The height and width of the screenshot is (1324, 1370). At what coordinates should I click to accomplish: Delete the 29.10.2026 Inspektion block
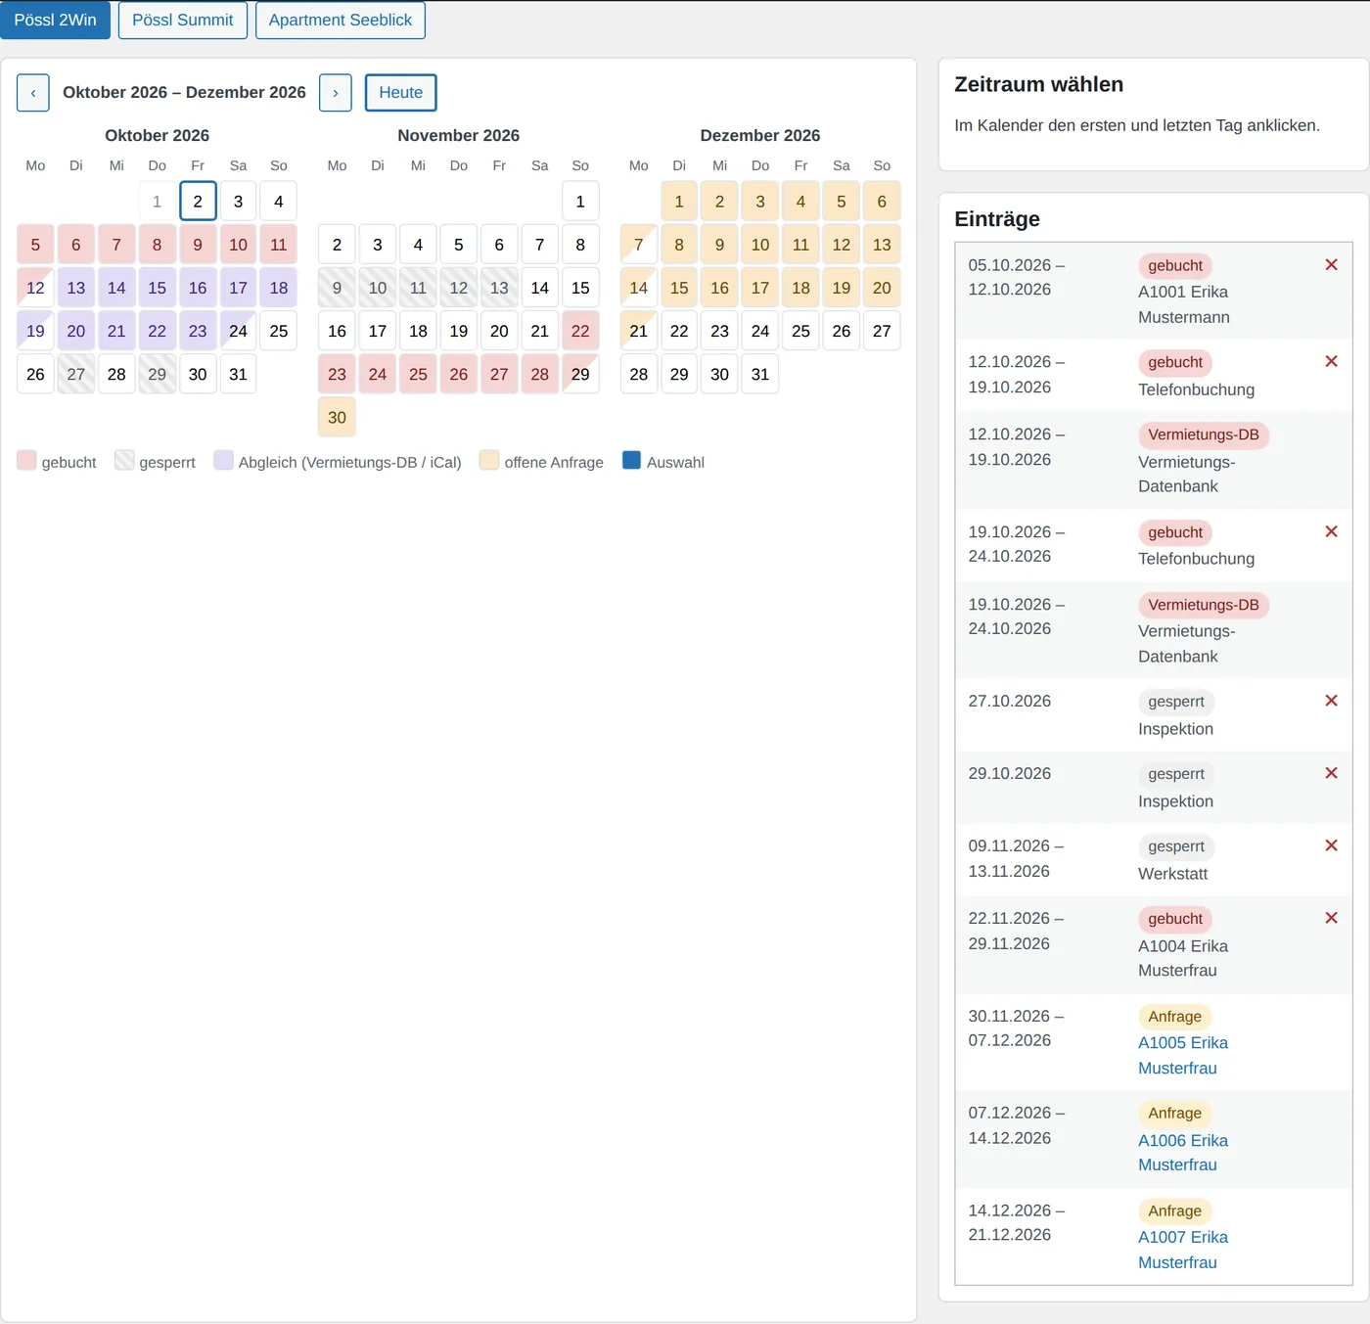tap(1331, 774)
